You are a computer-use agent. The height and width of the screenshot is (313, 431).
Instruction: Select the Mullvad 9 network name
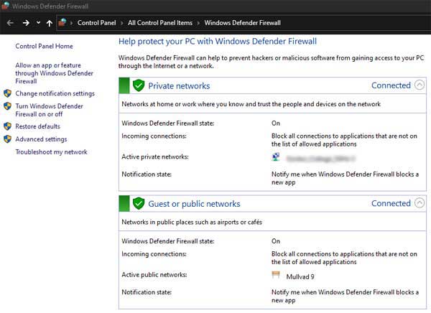[x=300, y=276]
